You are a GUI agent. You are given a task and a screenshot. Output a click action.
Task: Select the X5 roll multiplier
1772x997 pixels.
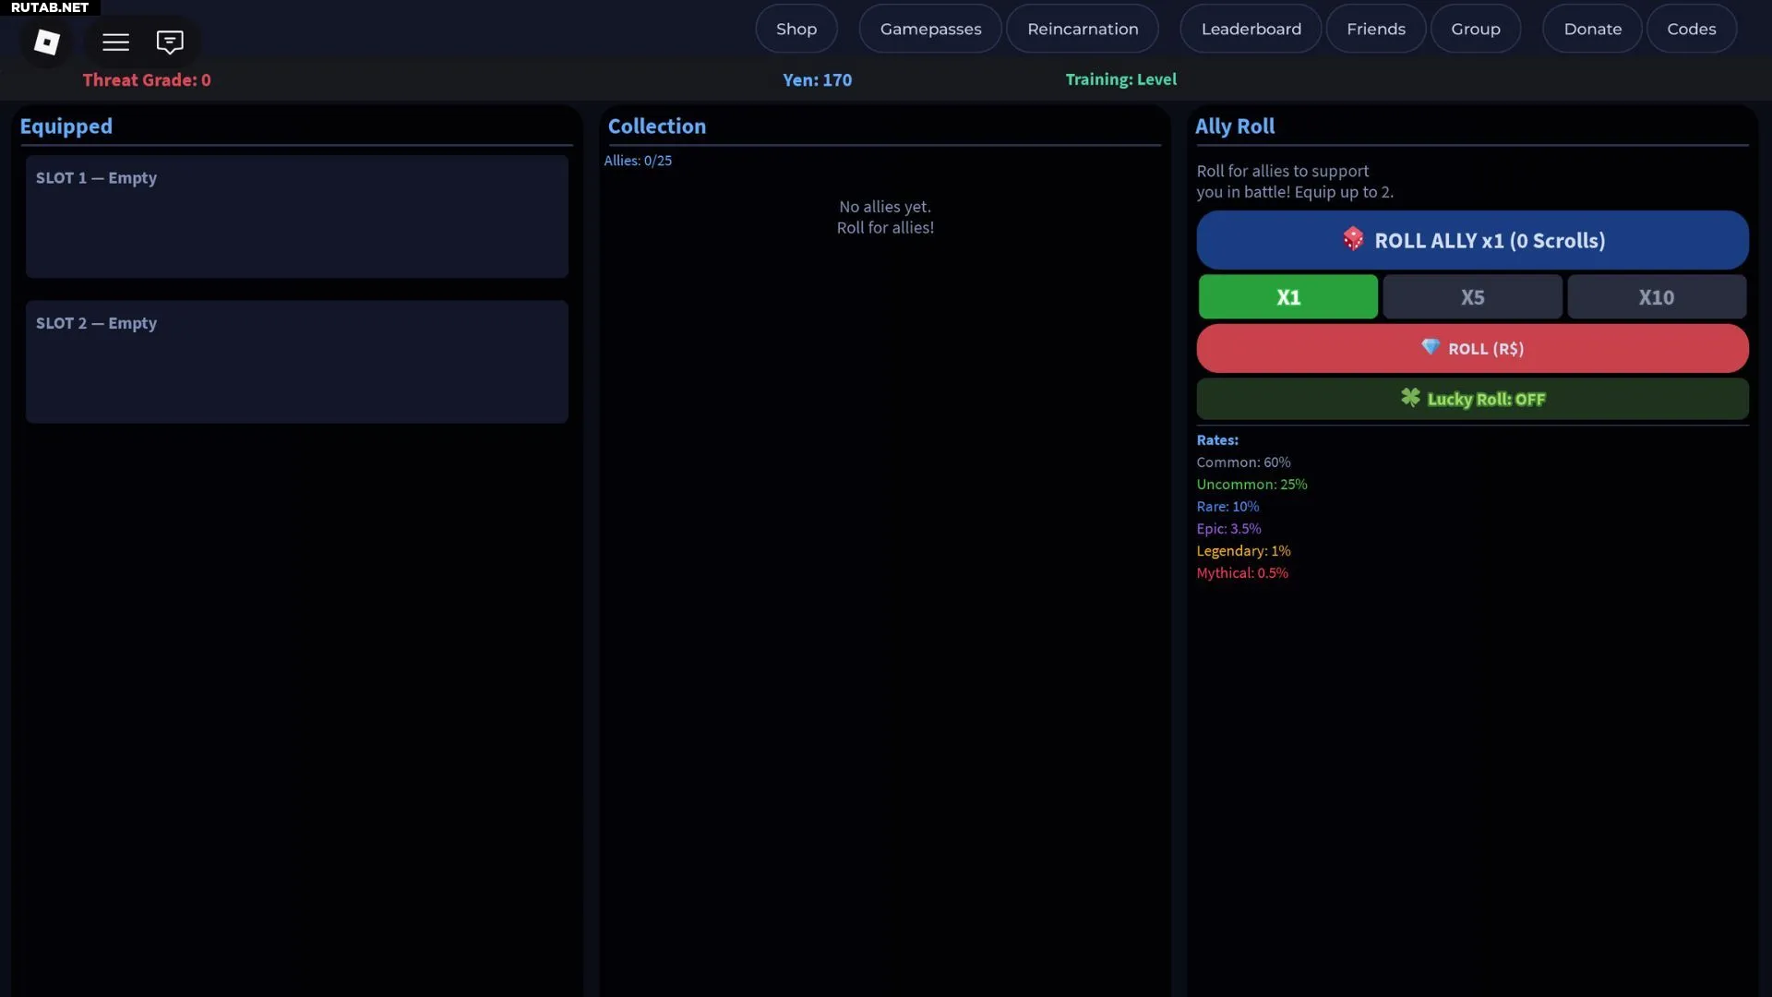(1472, 297)
